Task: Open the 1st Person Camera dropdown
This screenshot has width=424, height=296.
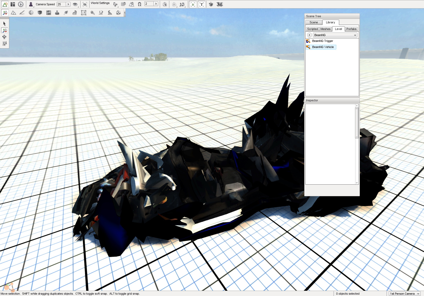Action: (405, 294)
